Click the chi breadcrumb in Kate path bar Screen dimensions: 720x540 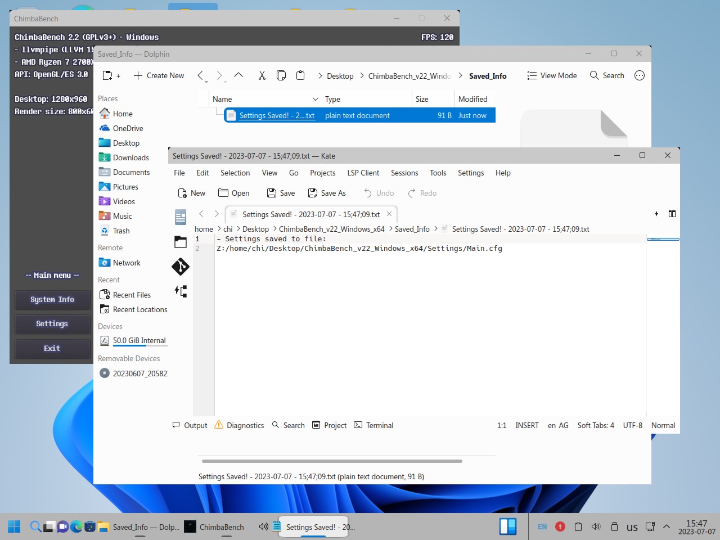click(x=228, y=229)
